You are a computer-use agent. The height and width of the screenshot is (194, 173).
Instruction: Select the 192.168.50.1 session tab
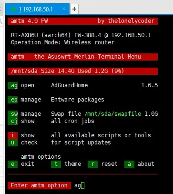[x=37, y=10]
